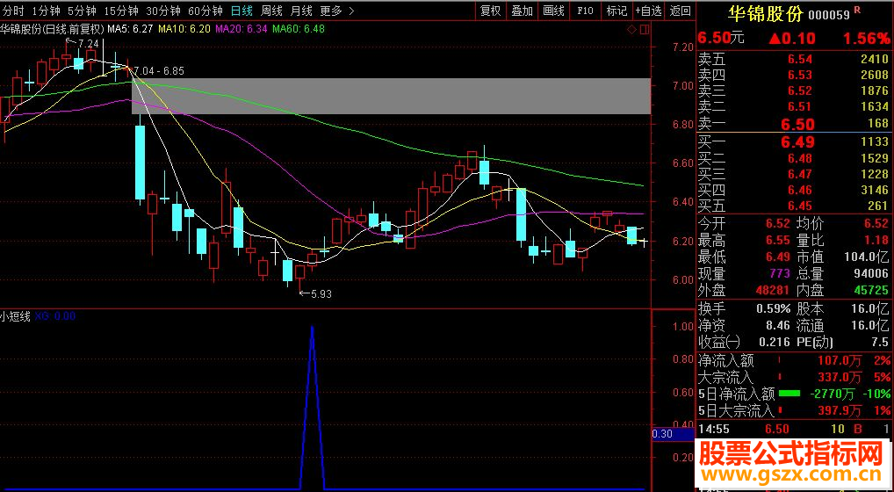Click the 7.24 high price annotation
The image size is (894, 492).
tap(89, 43)
